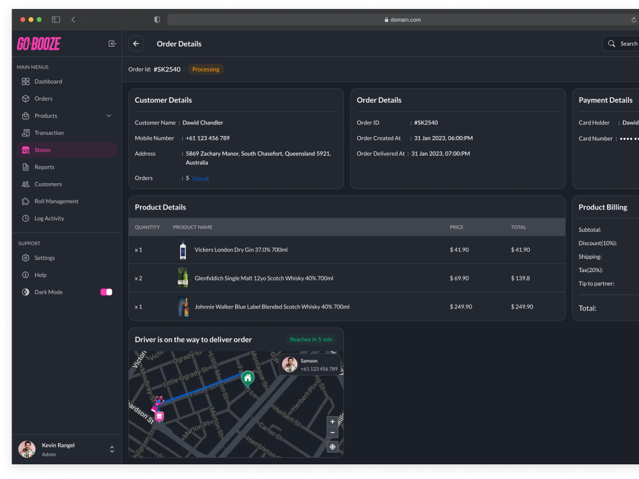
Task: Click the Orders box icon
Action: click(26, 98)
